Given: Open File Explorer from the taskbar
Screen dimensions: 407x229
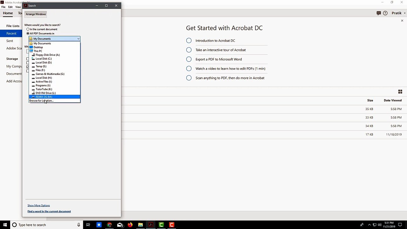Looking at the screenshot, I should [140, 225].
